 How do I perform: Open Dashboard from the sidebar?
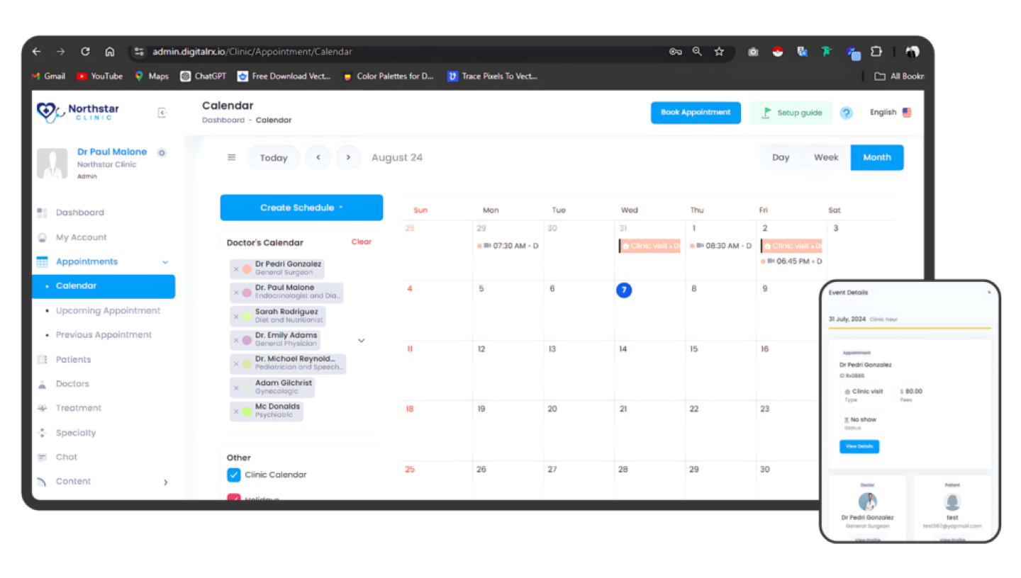79,212
